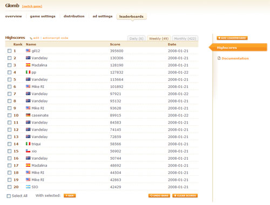Click the pencil icon next to edit
Viewport: 270px width, 205px height.
(31, 38)
